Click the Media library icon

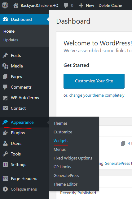coord(5,66)
